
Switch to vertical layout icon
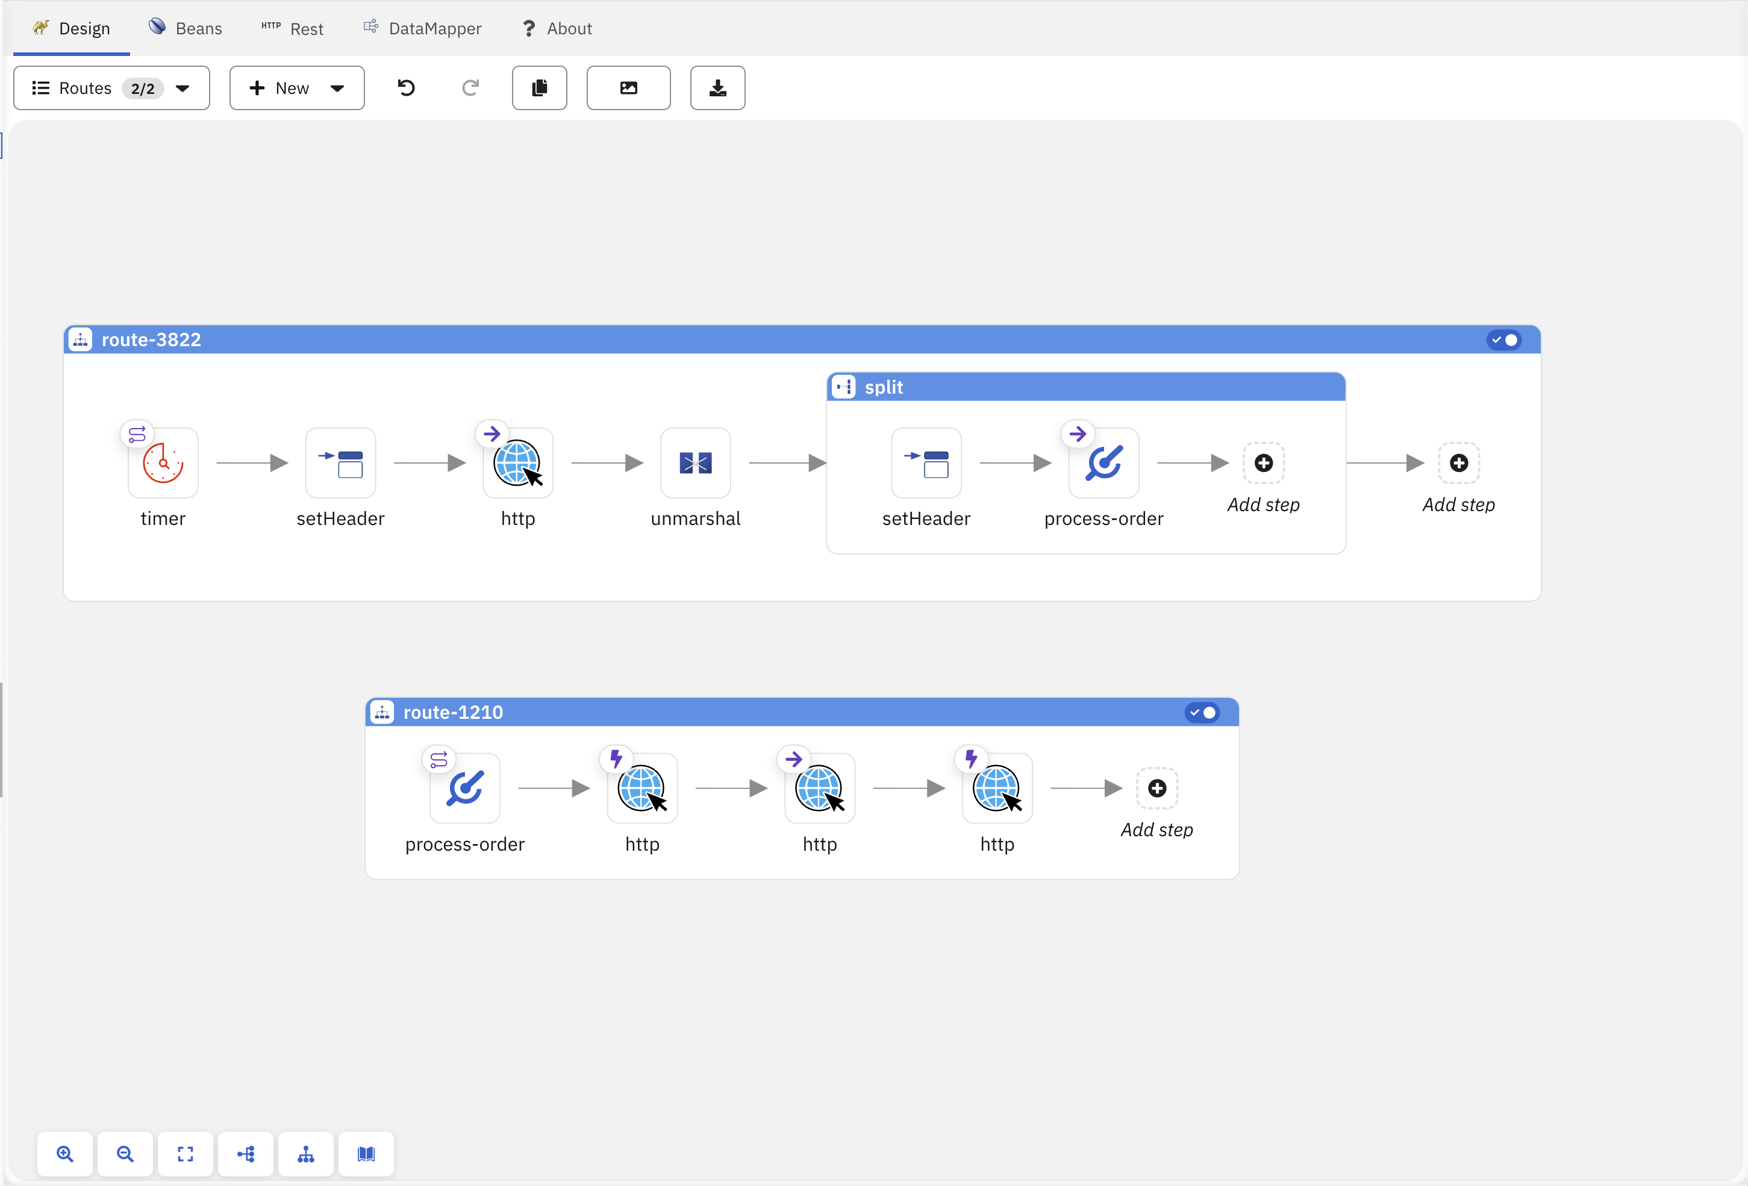(x=306, y=1155)
